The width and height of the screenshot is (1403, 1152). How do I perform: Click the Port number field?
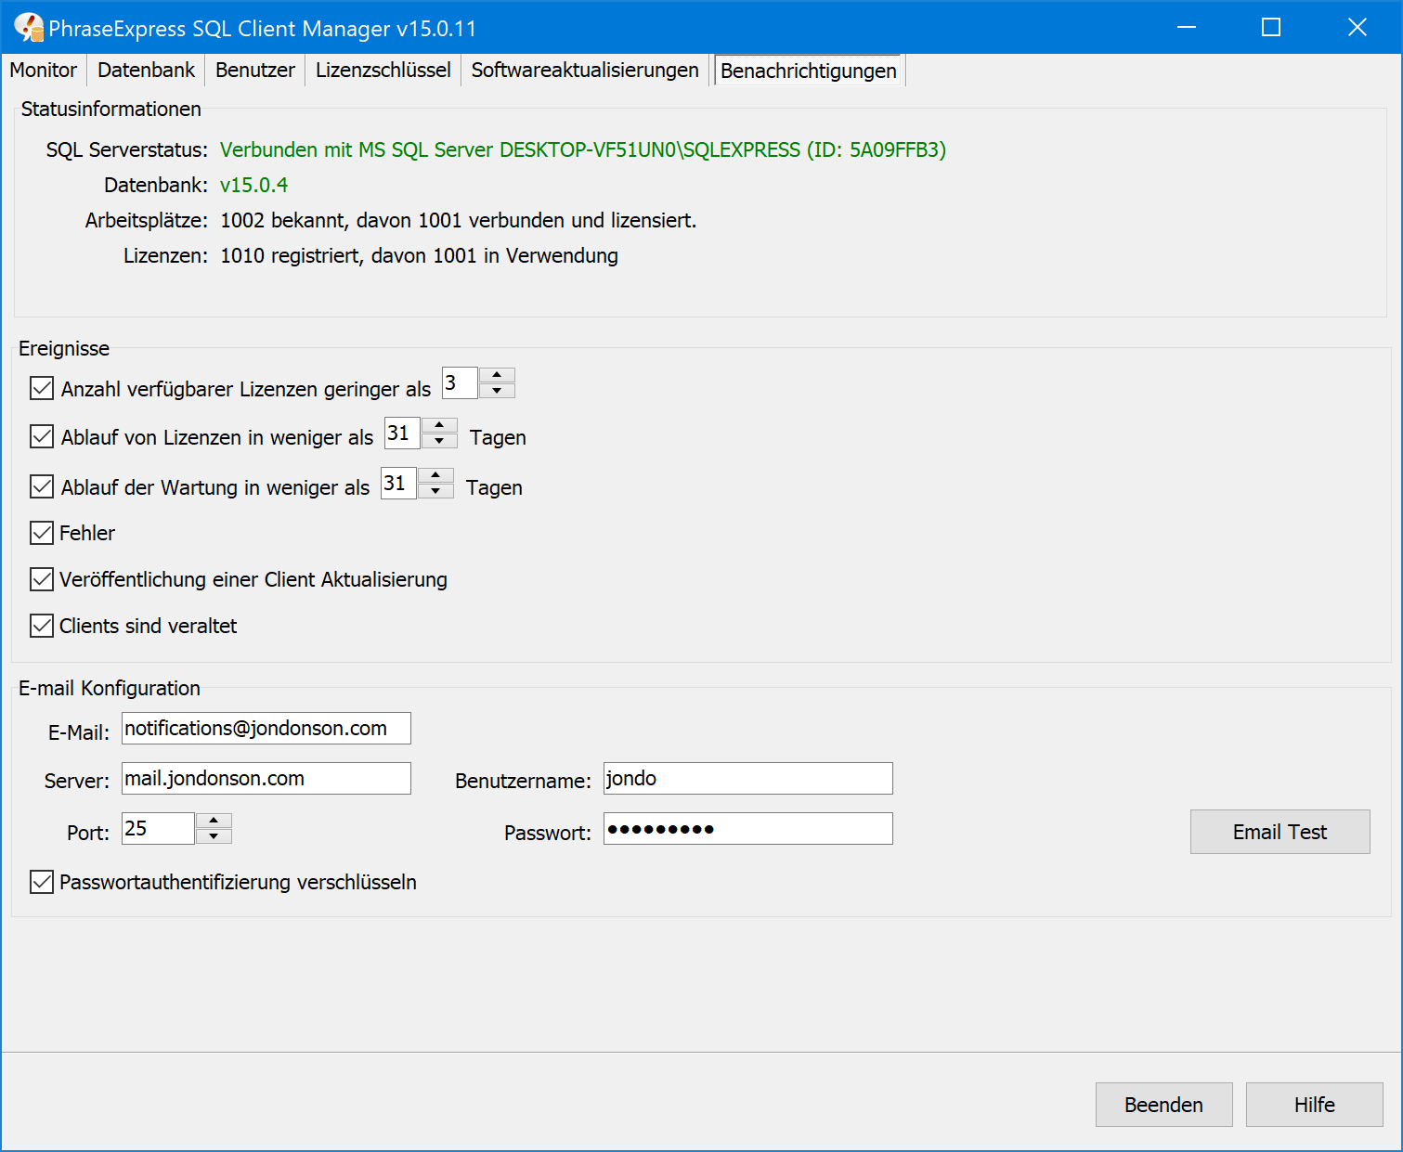click(x=158, y=828)
